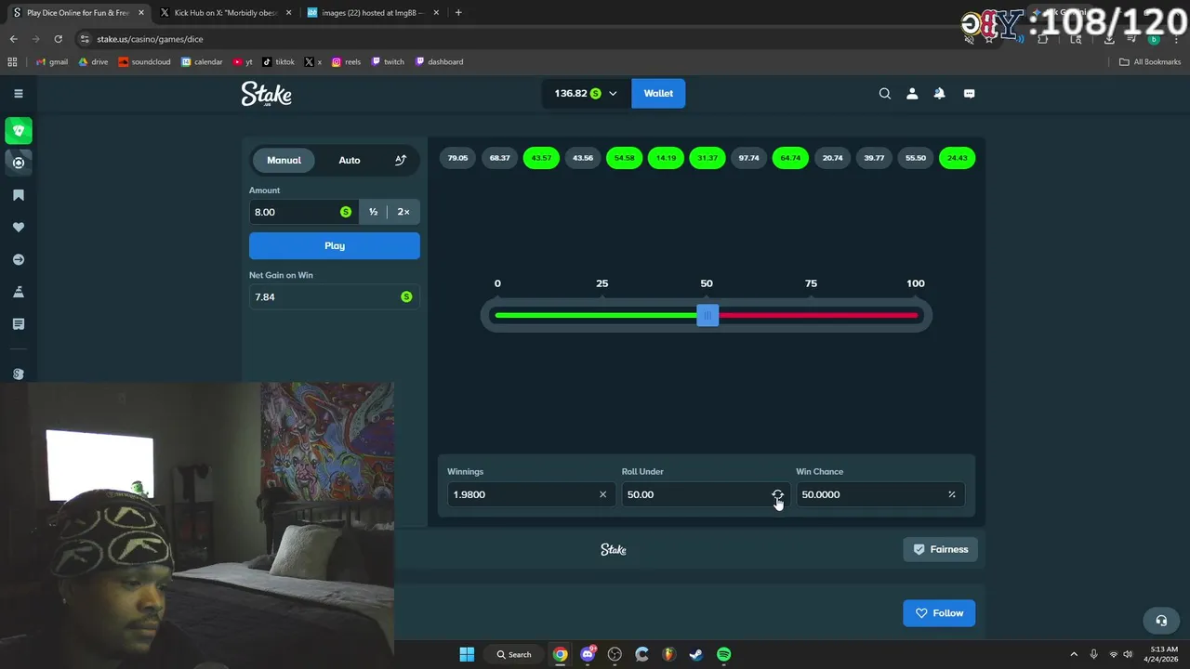Viewport: 1190px width, 669px height.
Task: Click the red portion of the dice slider
Action: tap(818, 316)
